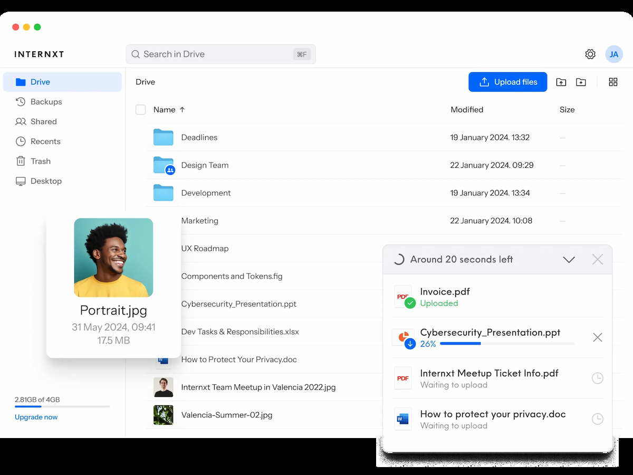Click the upload progress spinner icon

(399, 260)
